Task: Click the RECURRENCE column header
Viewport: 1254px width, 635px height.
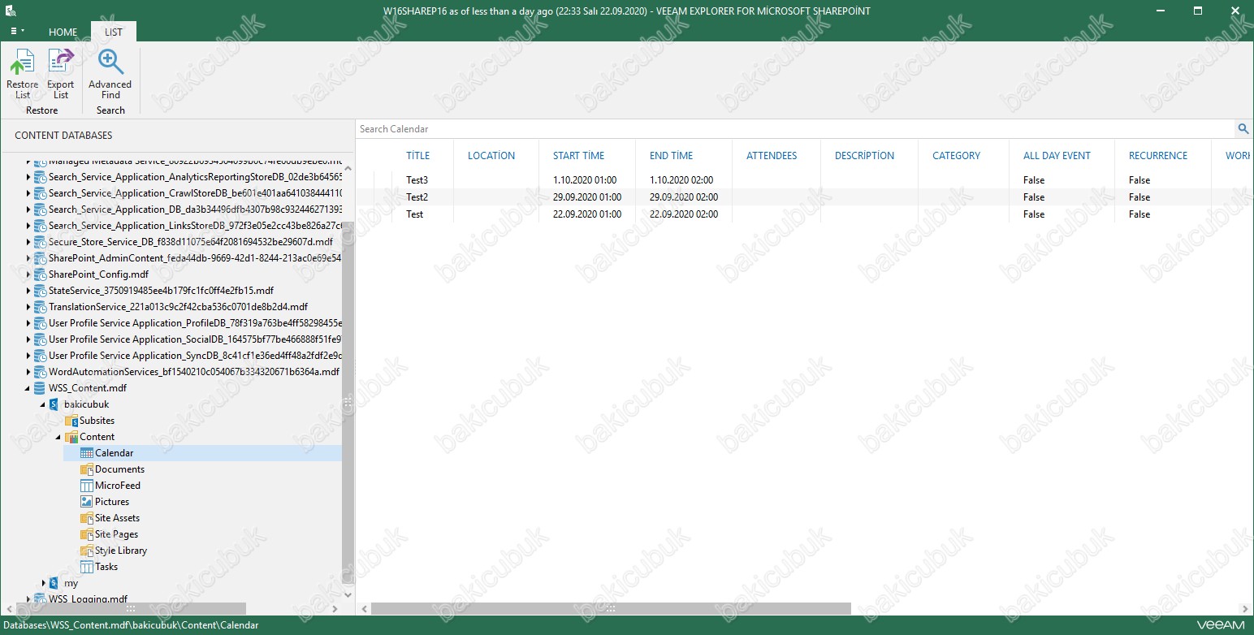Action: pos(1158,155)
